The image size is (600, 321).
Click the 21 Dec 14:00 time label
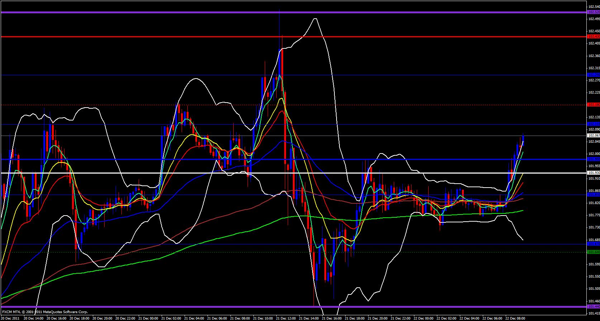click(309, 318)
